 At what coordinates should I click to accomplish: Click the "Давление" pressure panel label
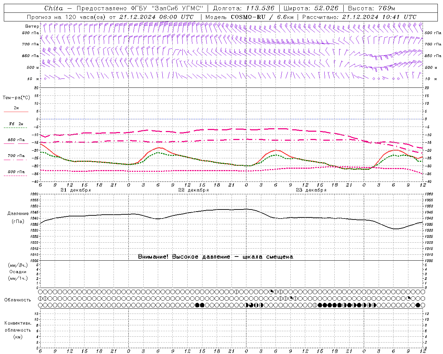tap(18, 214)
